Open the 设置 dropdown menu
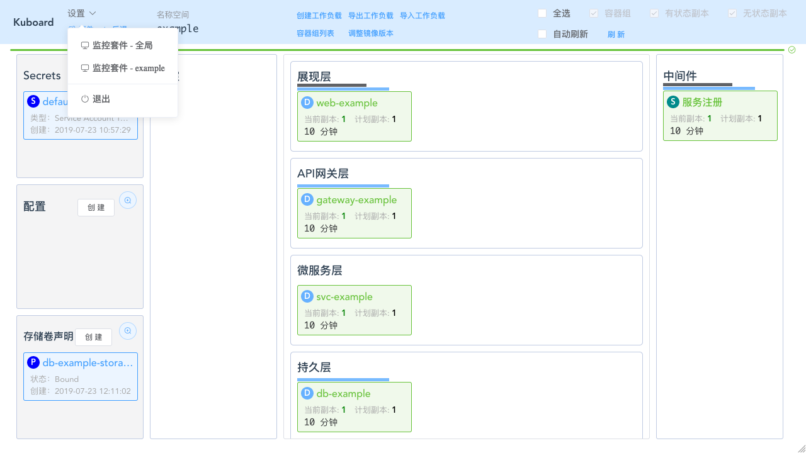The width and height of the screenshot is (806, 453). 82,13
